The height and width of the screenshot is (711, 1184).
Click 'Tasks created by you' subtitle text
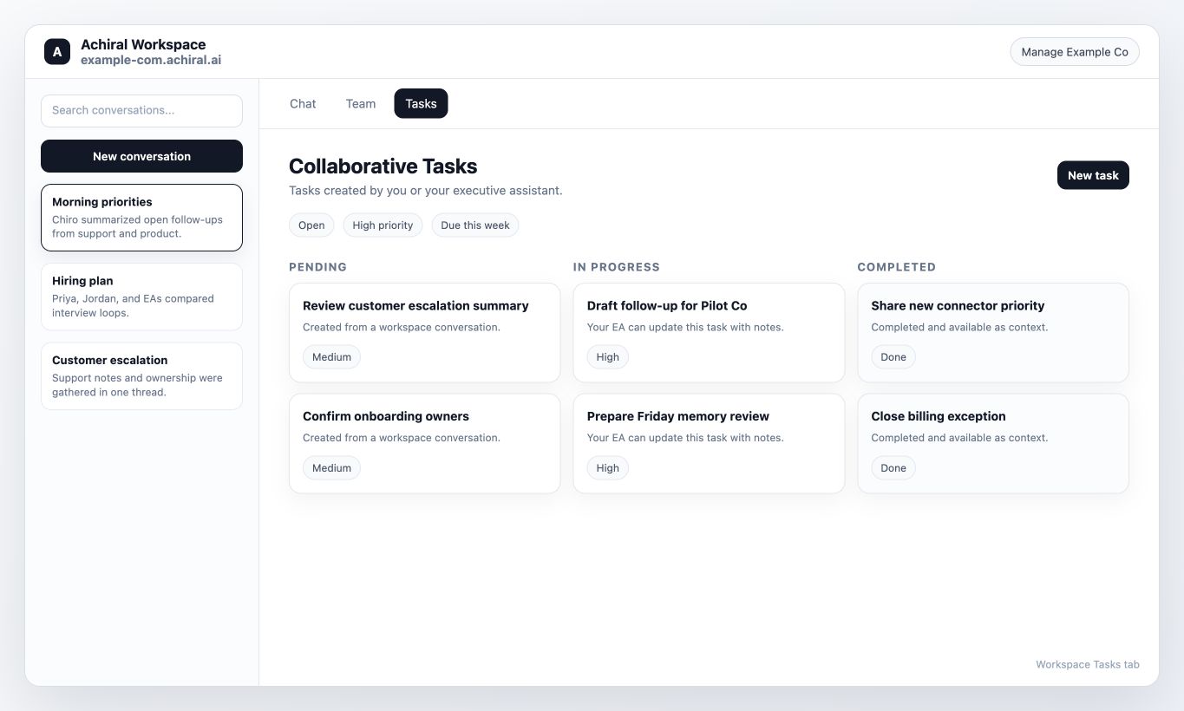click(426, 191)
